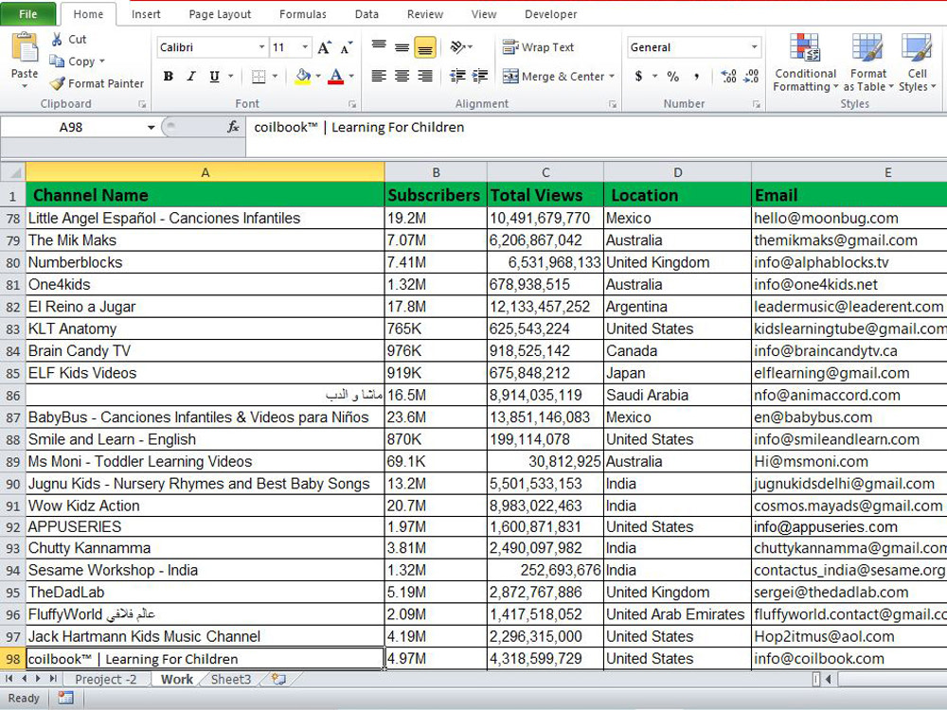The height and width of the screenshot is (710, 947).
Task: Open Cell Styles gallery
Action: pyautogui.click(x=917, y=62)
